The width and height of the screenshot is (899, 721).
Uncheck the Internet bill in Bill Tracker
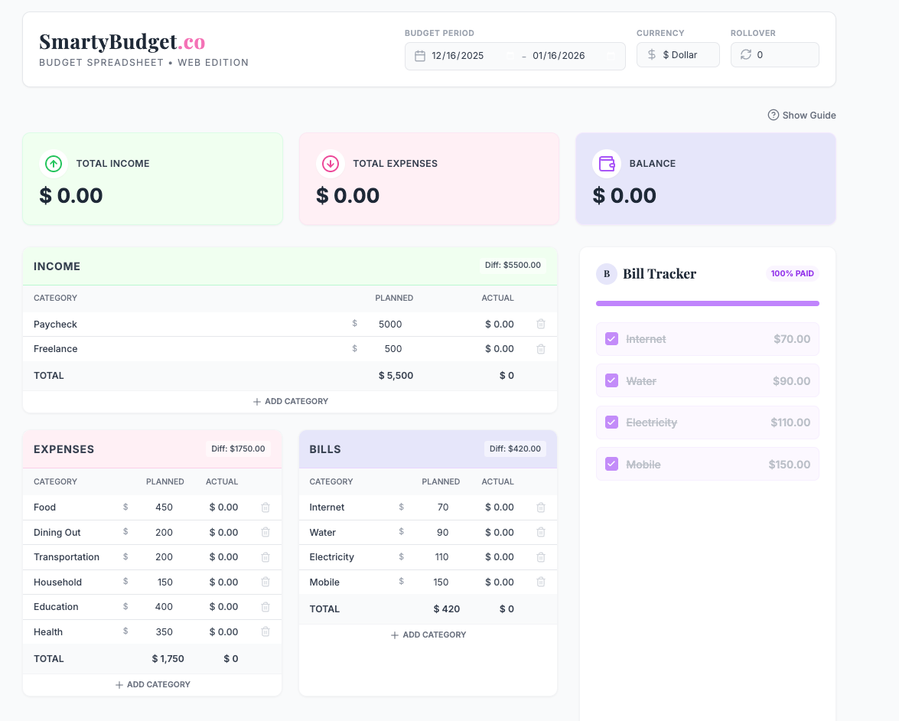(x=611, y=339)
